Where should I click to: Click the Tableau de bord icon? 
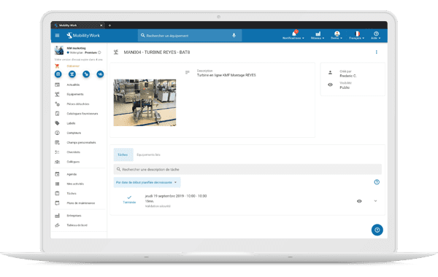[57, 225]
